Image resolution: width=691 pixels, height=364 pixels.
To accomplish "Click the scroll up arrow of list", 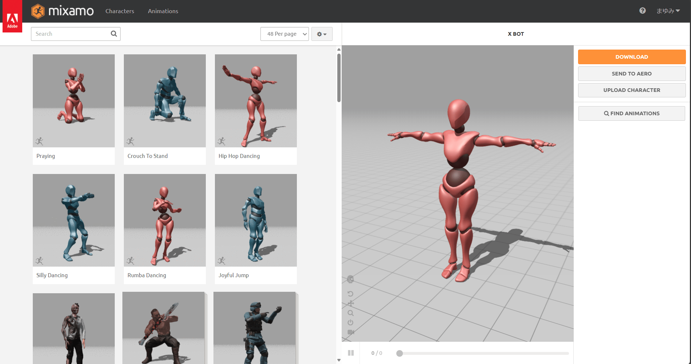I will pos(339,49).
